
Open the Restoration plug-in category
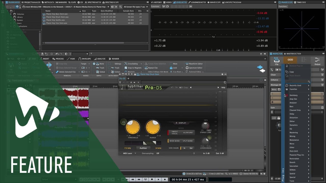point(297,159)
